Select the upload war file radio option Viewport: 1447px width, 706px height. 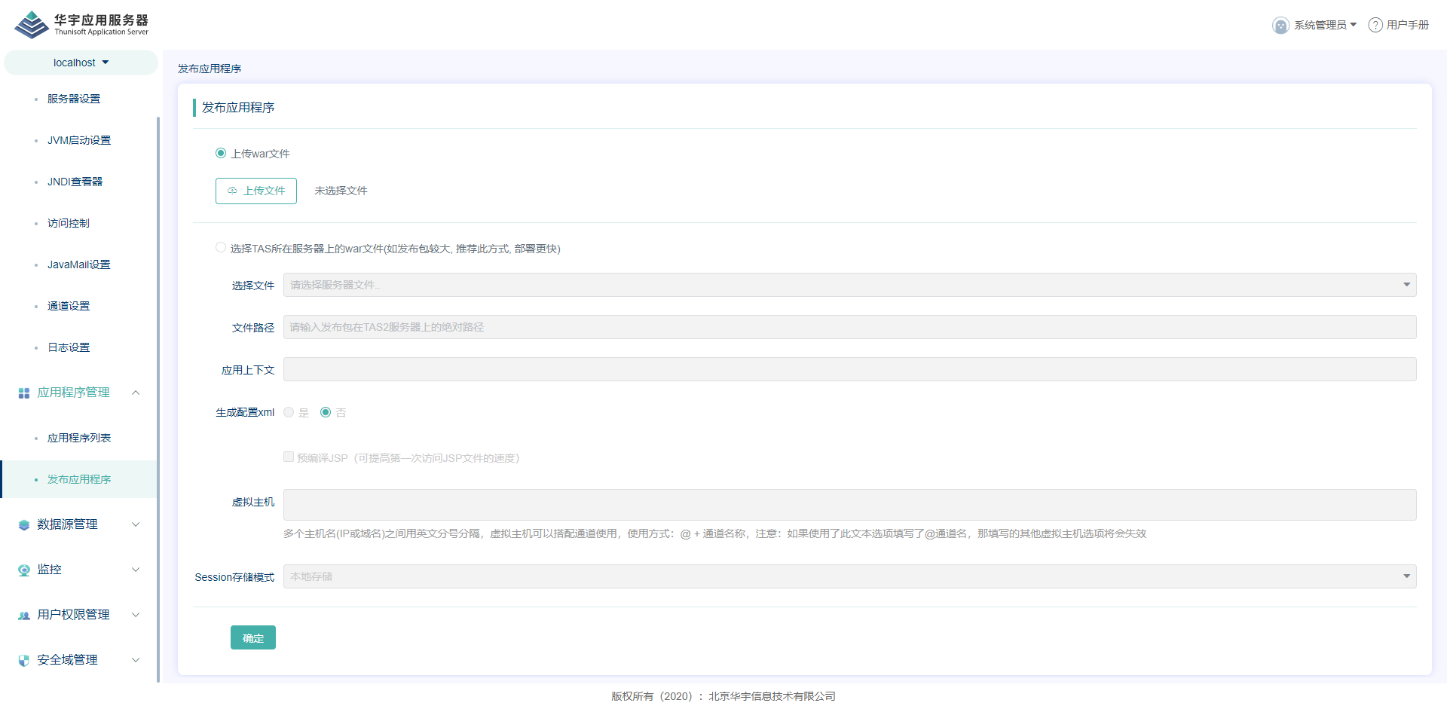coord(221,153)
